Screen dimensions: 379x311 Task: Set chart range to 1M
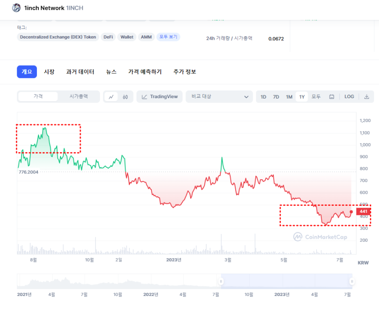click(289, 97)
